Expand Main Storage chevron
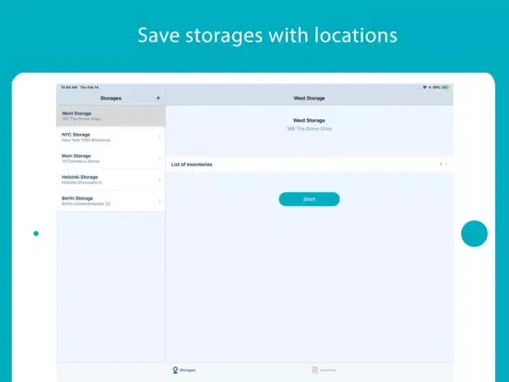This screenshot has width=509, height=382. coord(160,158)
